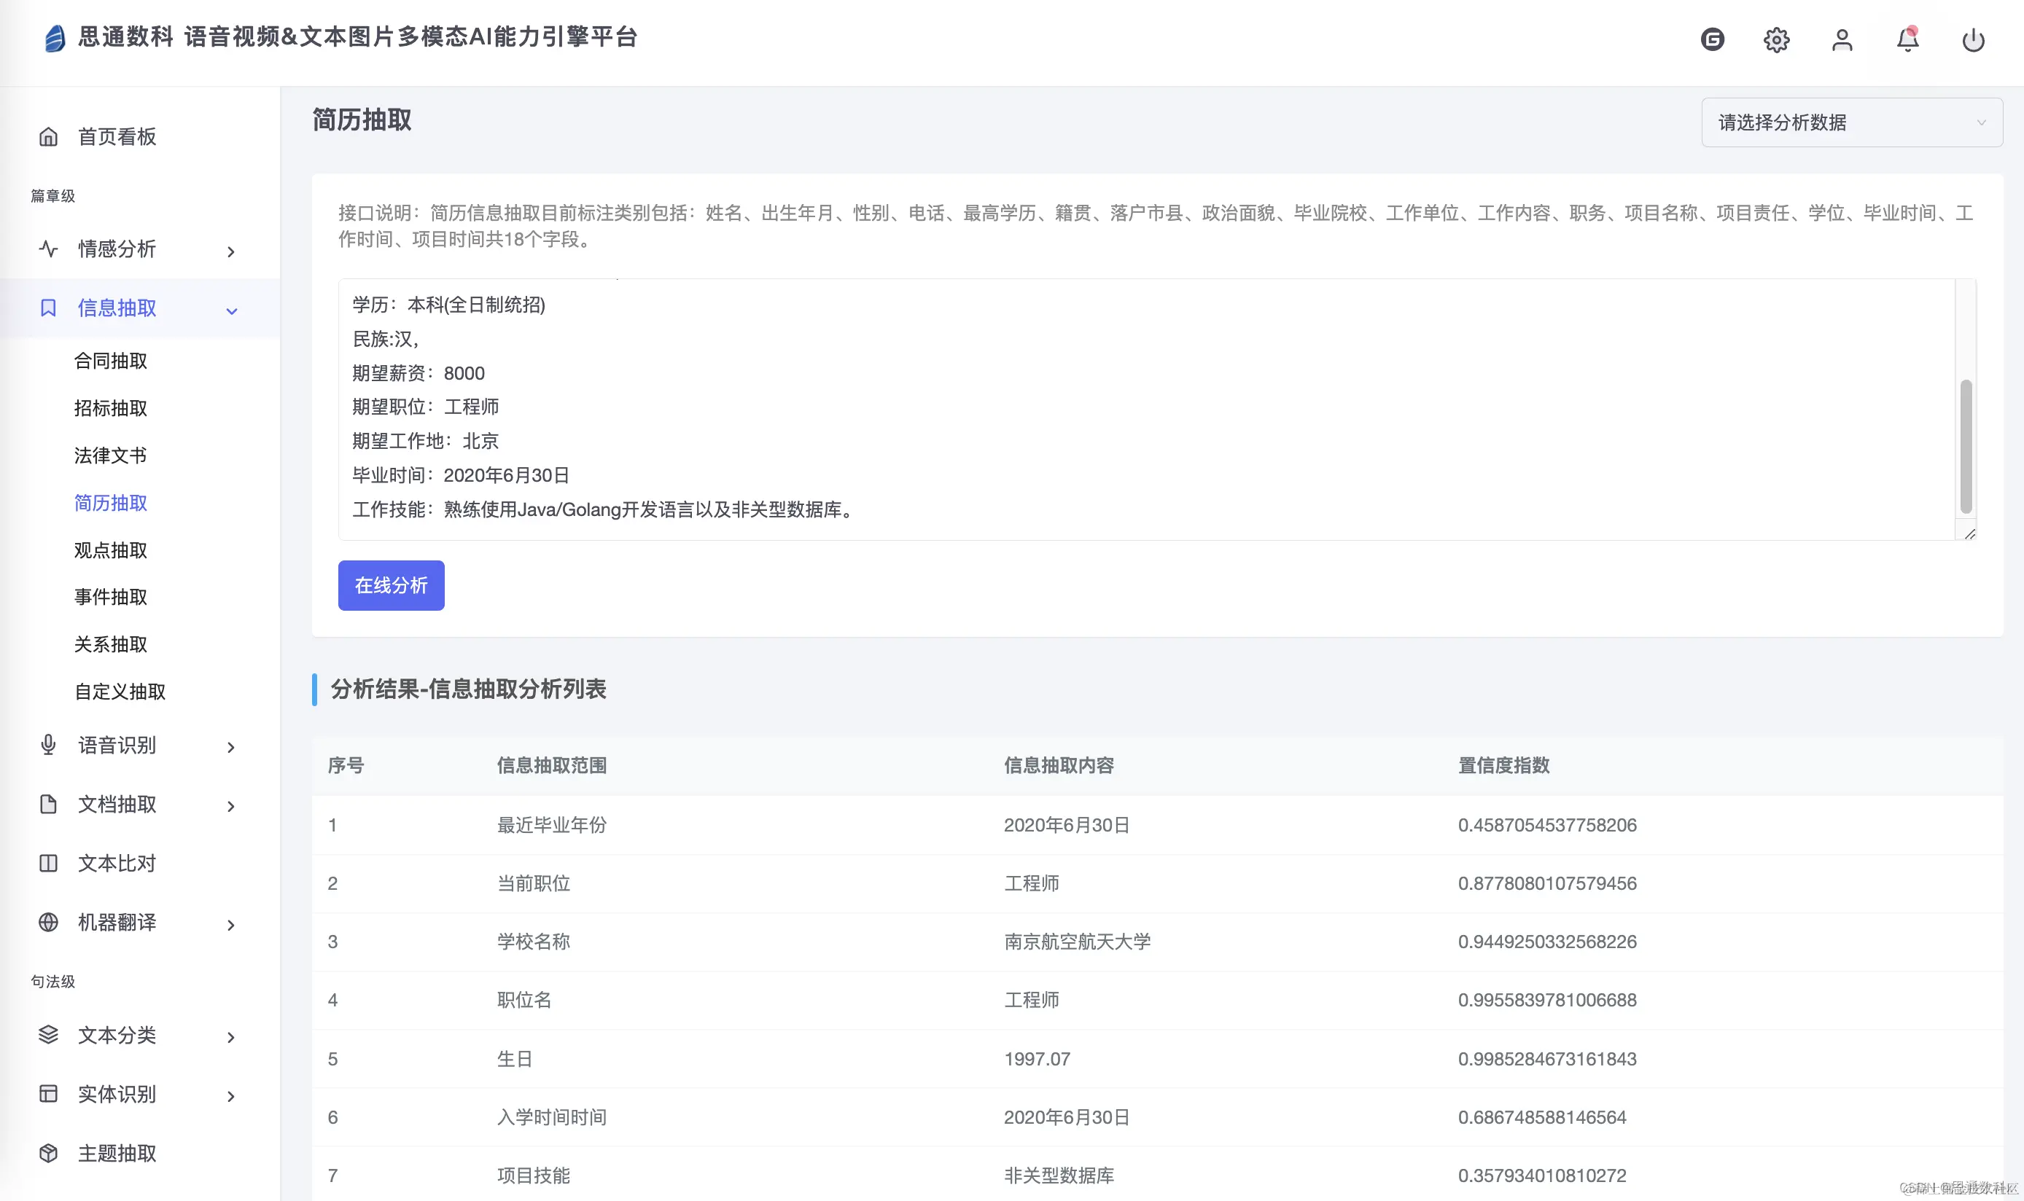The image size is (2024, 1201).
Task: Open the 观点抽取 menu item
Action: click(x=111, y=550)
